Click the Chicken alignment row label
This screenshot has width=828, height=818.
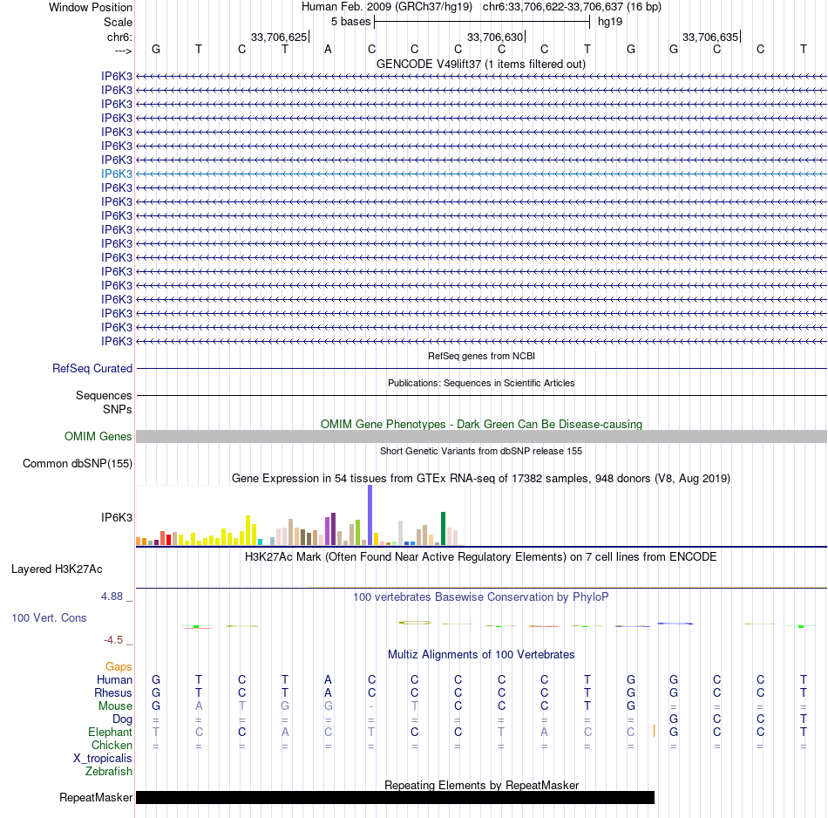pos(112,745)
